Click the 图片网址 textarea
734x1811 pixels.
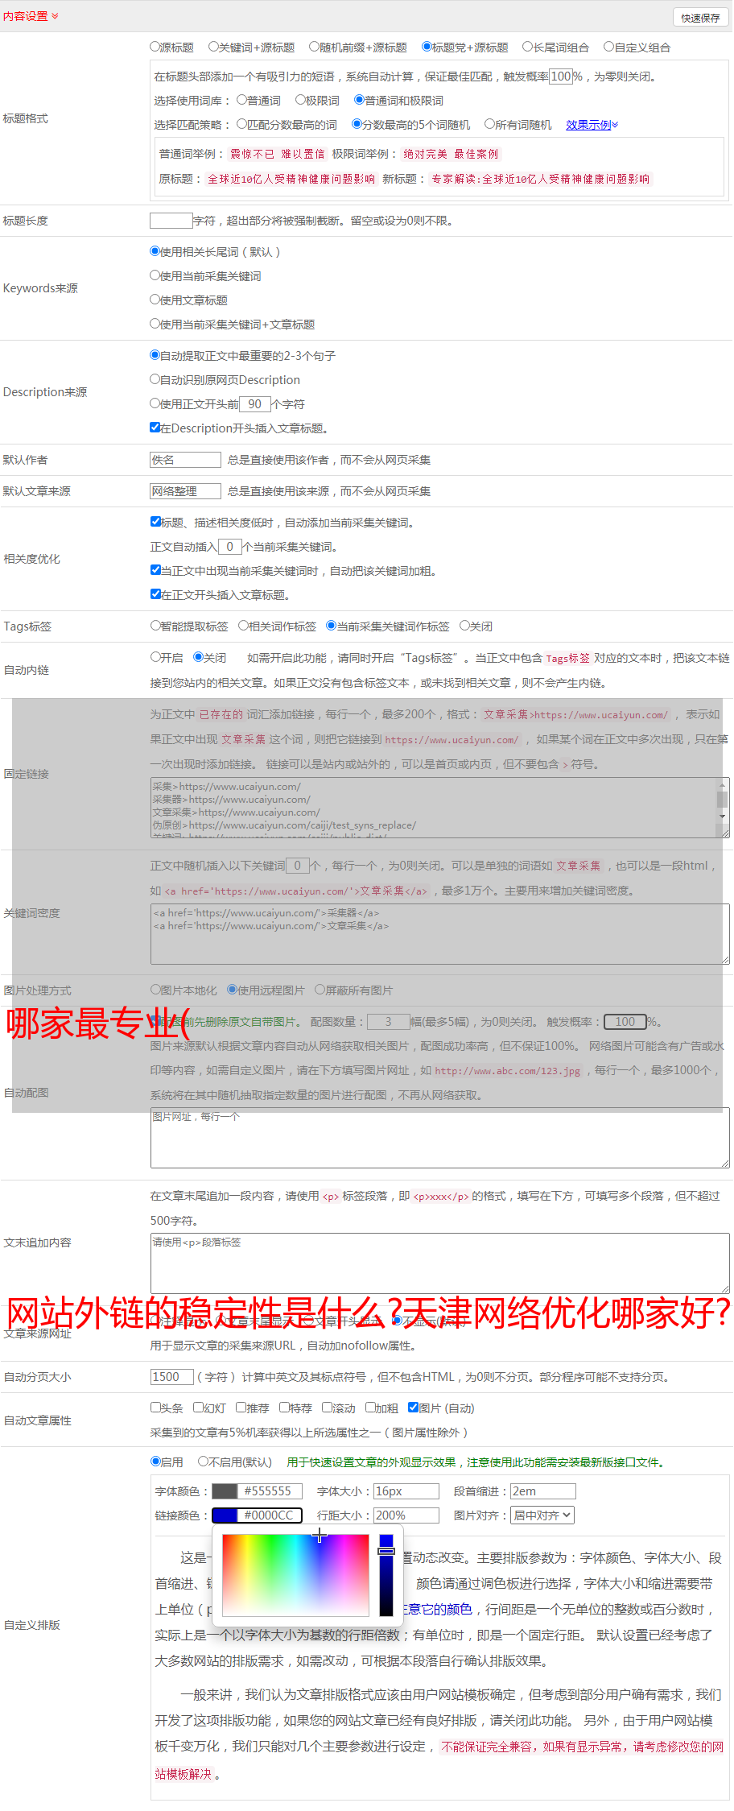pyautogui.click(x=439, y=1138)
